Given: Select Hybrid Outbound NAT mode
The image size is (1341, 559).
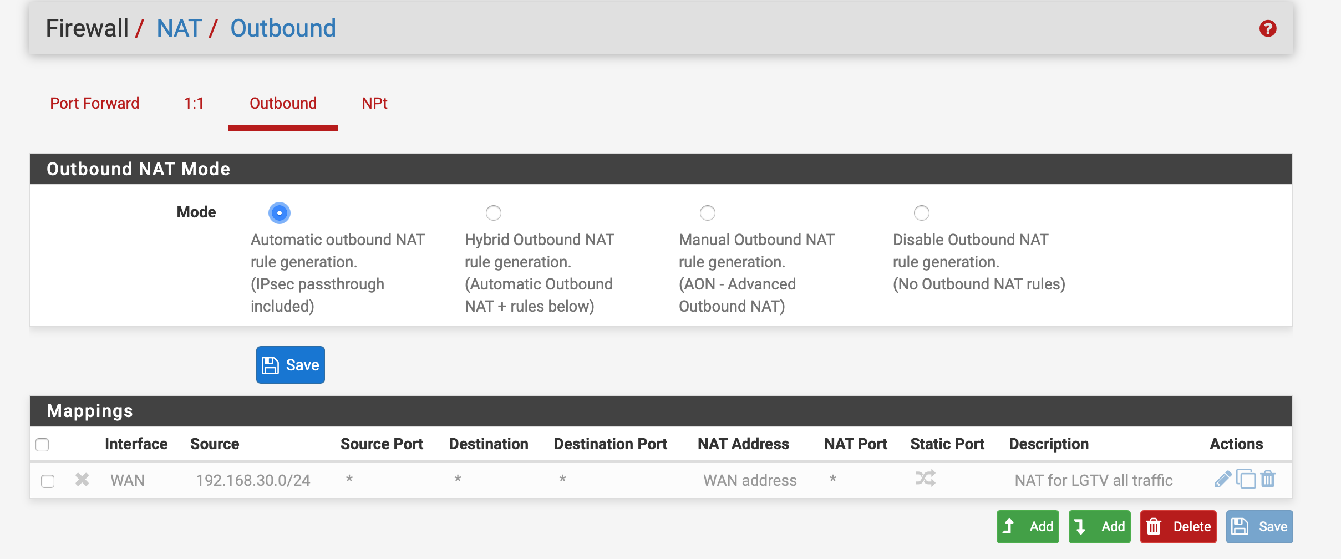Looking at the screenshot, I should (494, 213).
